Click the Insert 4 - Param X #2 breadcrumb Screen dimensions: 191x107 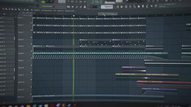coord(66,11)
